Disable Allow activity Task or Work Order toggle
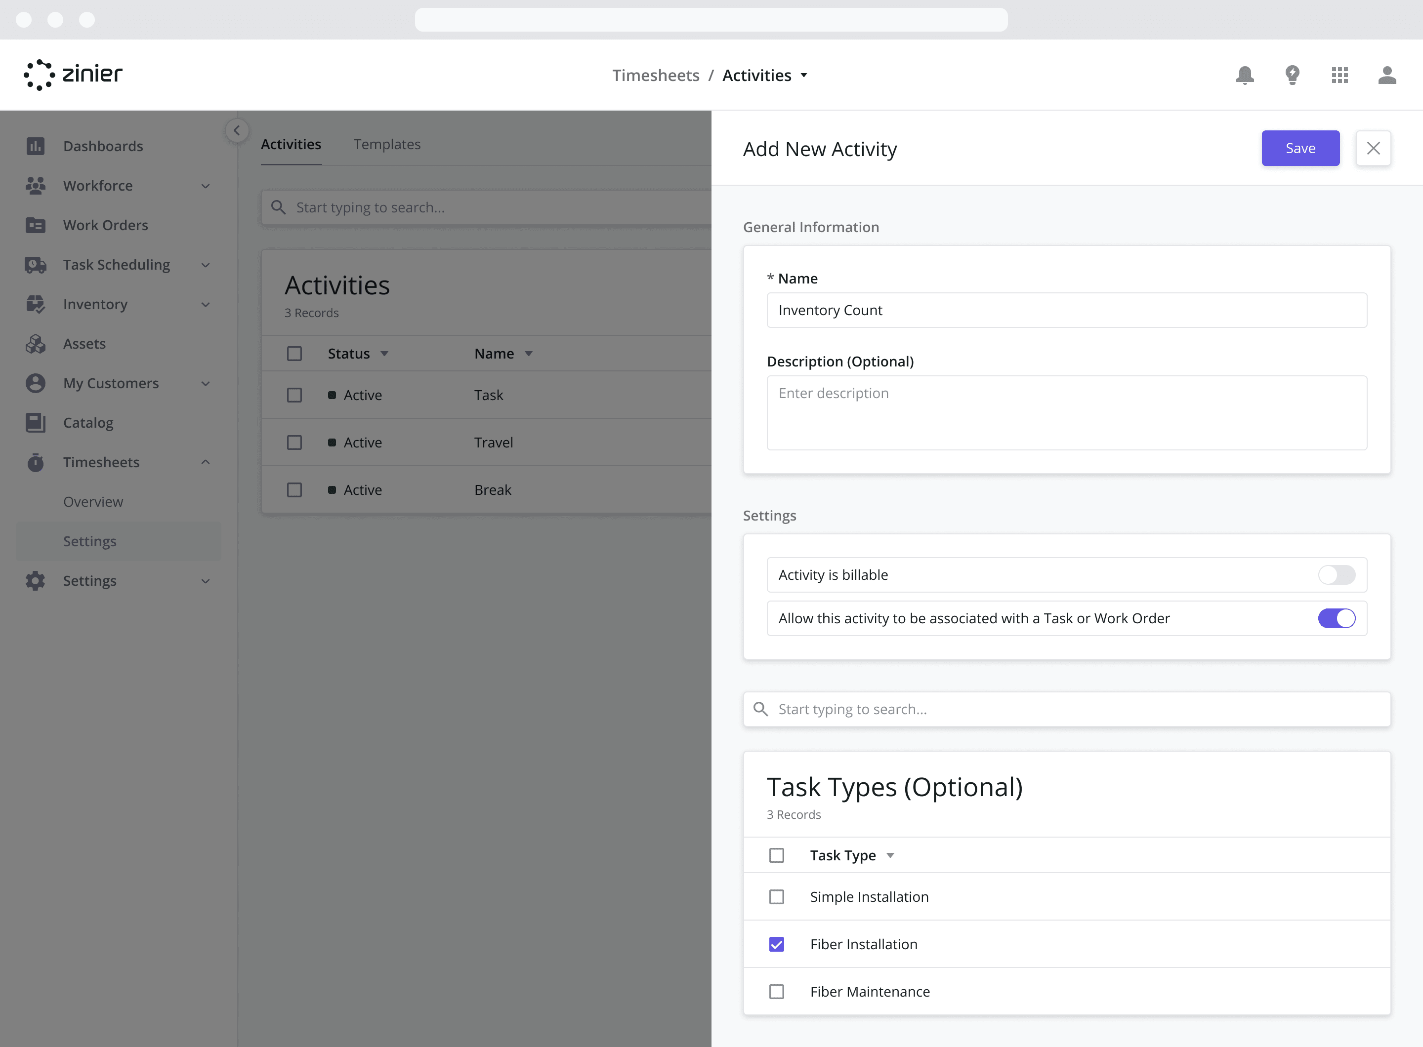This screenshot has width=1423, height=1047. [x=1337, y=618]
